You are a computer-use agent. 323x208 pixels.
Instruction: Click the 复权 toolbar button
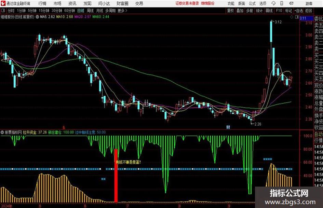click(x=230, y=11)
